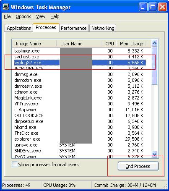Maximize the Task Manager window

click(153, 7)
